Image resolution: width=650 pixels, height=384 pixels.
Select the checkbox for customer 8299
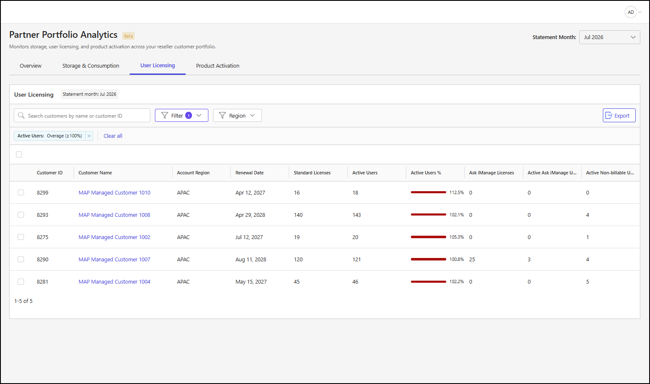pos(21,192)
